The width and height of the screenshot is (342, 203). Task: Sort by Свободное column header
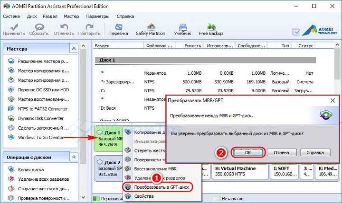251,45
